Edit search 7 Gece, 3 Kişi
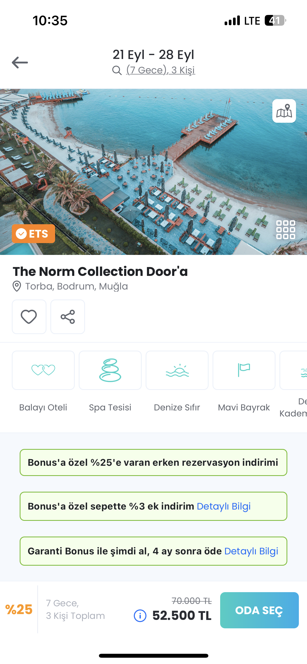This screenshot has width=307, height=664. pyautogui.click(x=161, y=70)
